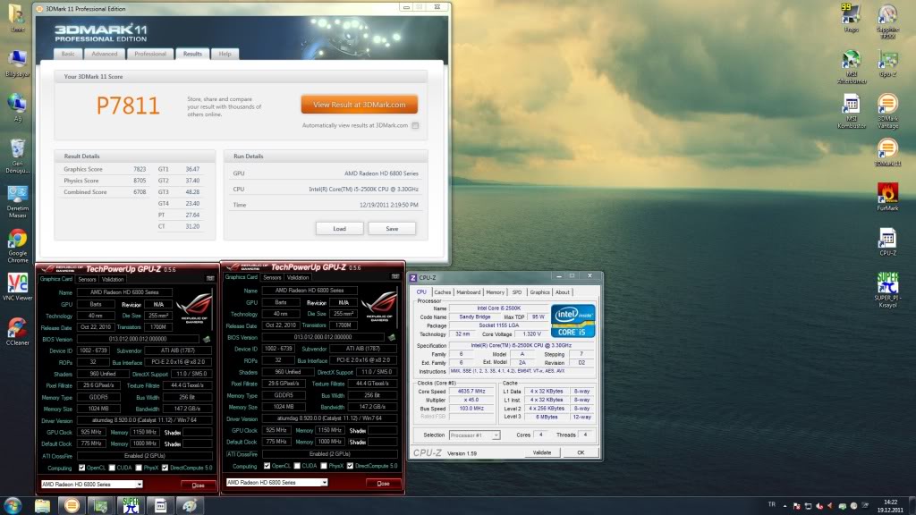Click the clock in the system tray
Screen dimensions: 916x515
coord(890,505)
